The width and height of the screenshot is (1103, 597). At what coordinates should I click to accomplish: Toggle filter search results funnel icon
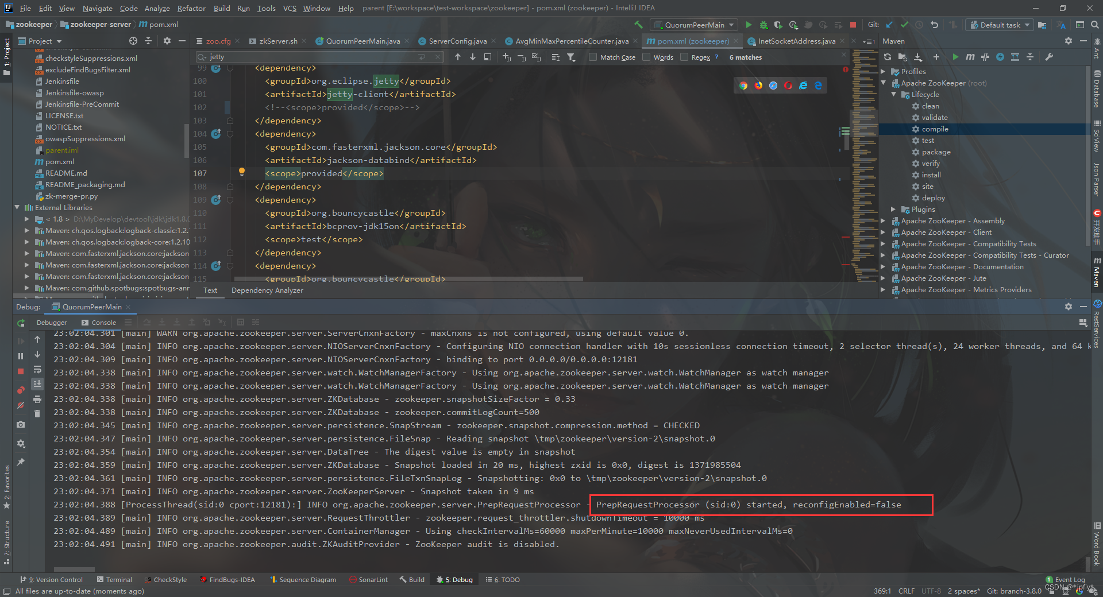point(571,57)
